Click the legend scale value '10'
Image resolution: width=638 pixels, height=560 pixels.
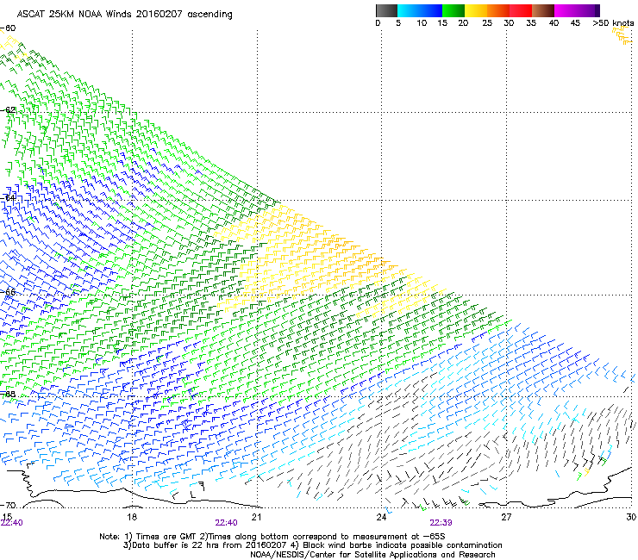pyautogui.click(x=422, y=23)
